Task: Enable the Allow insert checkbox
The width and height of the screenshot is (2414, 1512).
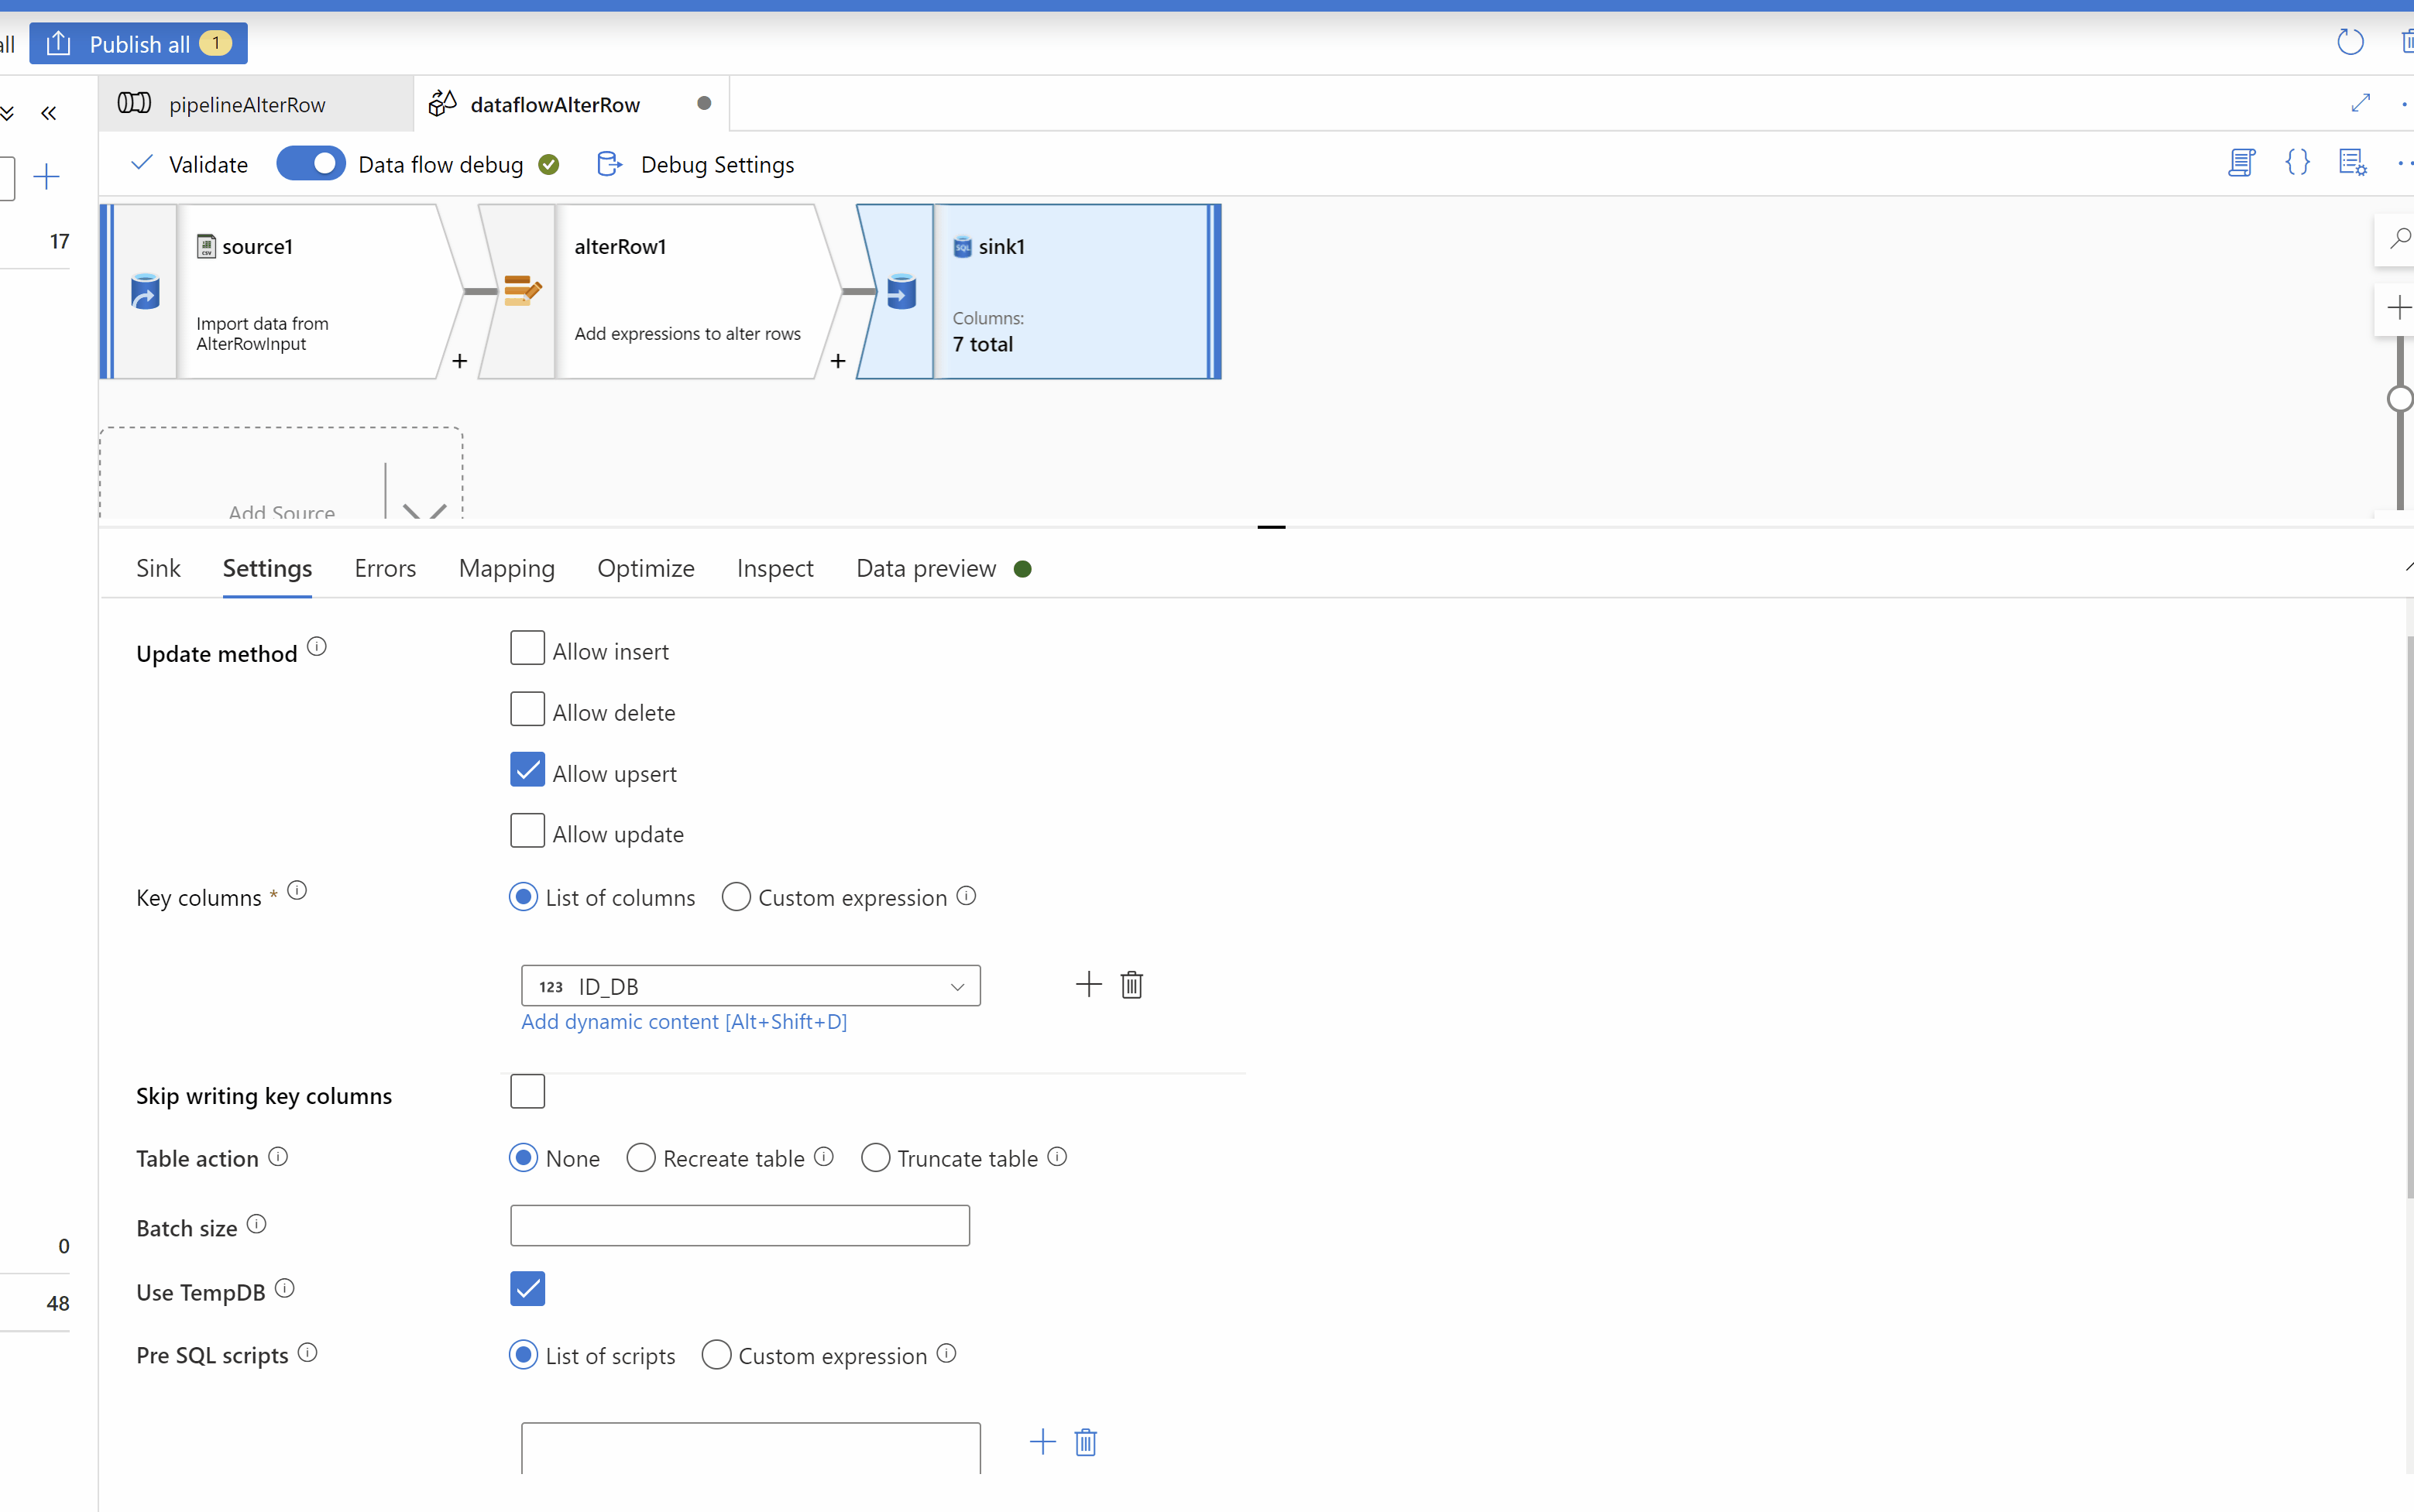Action: pos(527,648)
